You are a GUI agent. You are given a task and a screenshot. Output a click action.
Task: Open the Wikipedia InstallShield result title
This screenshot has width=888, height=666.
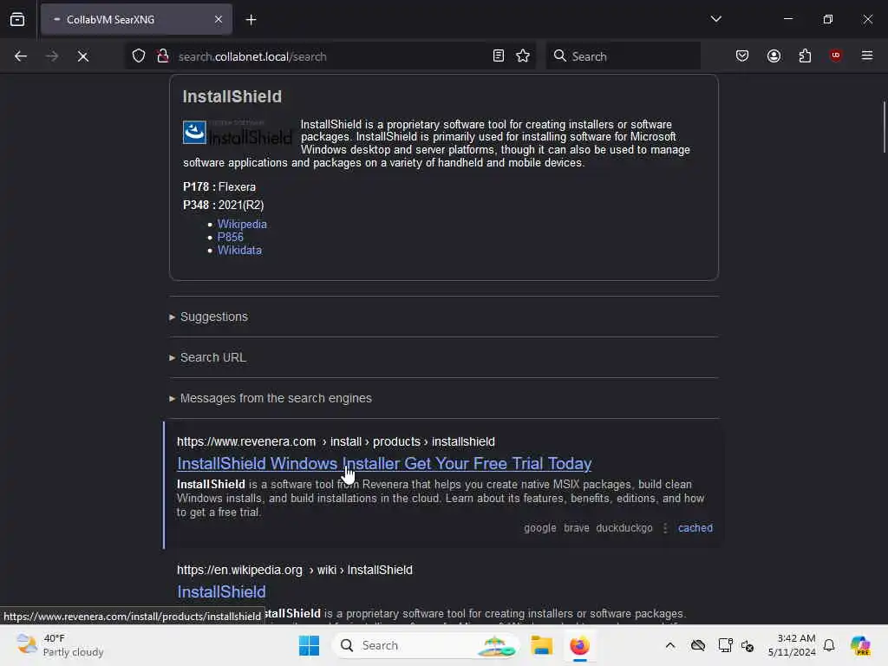221,591
